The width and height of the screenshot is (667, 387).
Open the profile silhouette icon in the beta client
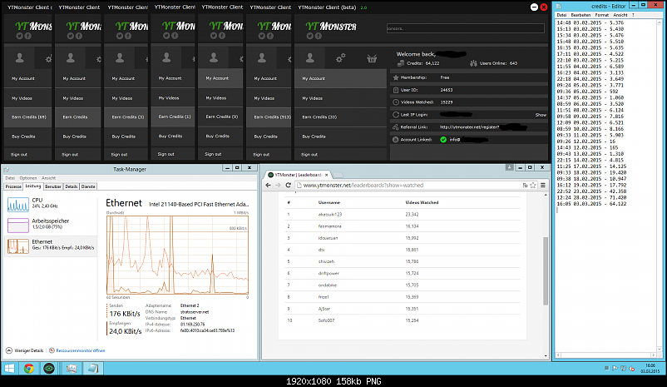310,58
